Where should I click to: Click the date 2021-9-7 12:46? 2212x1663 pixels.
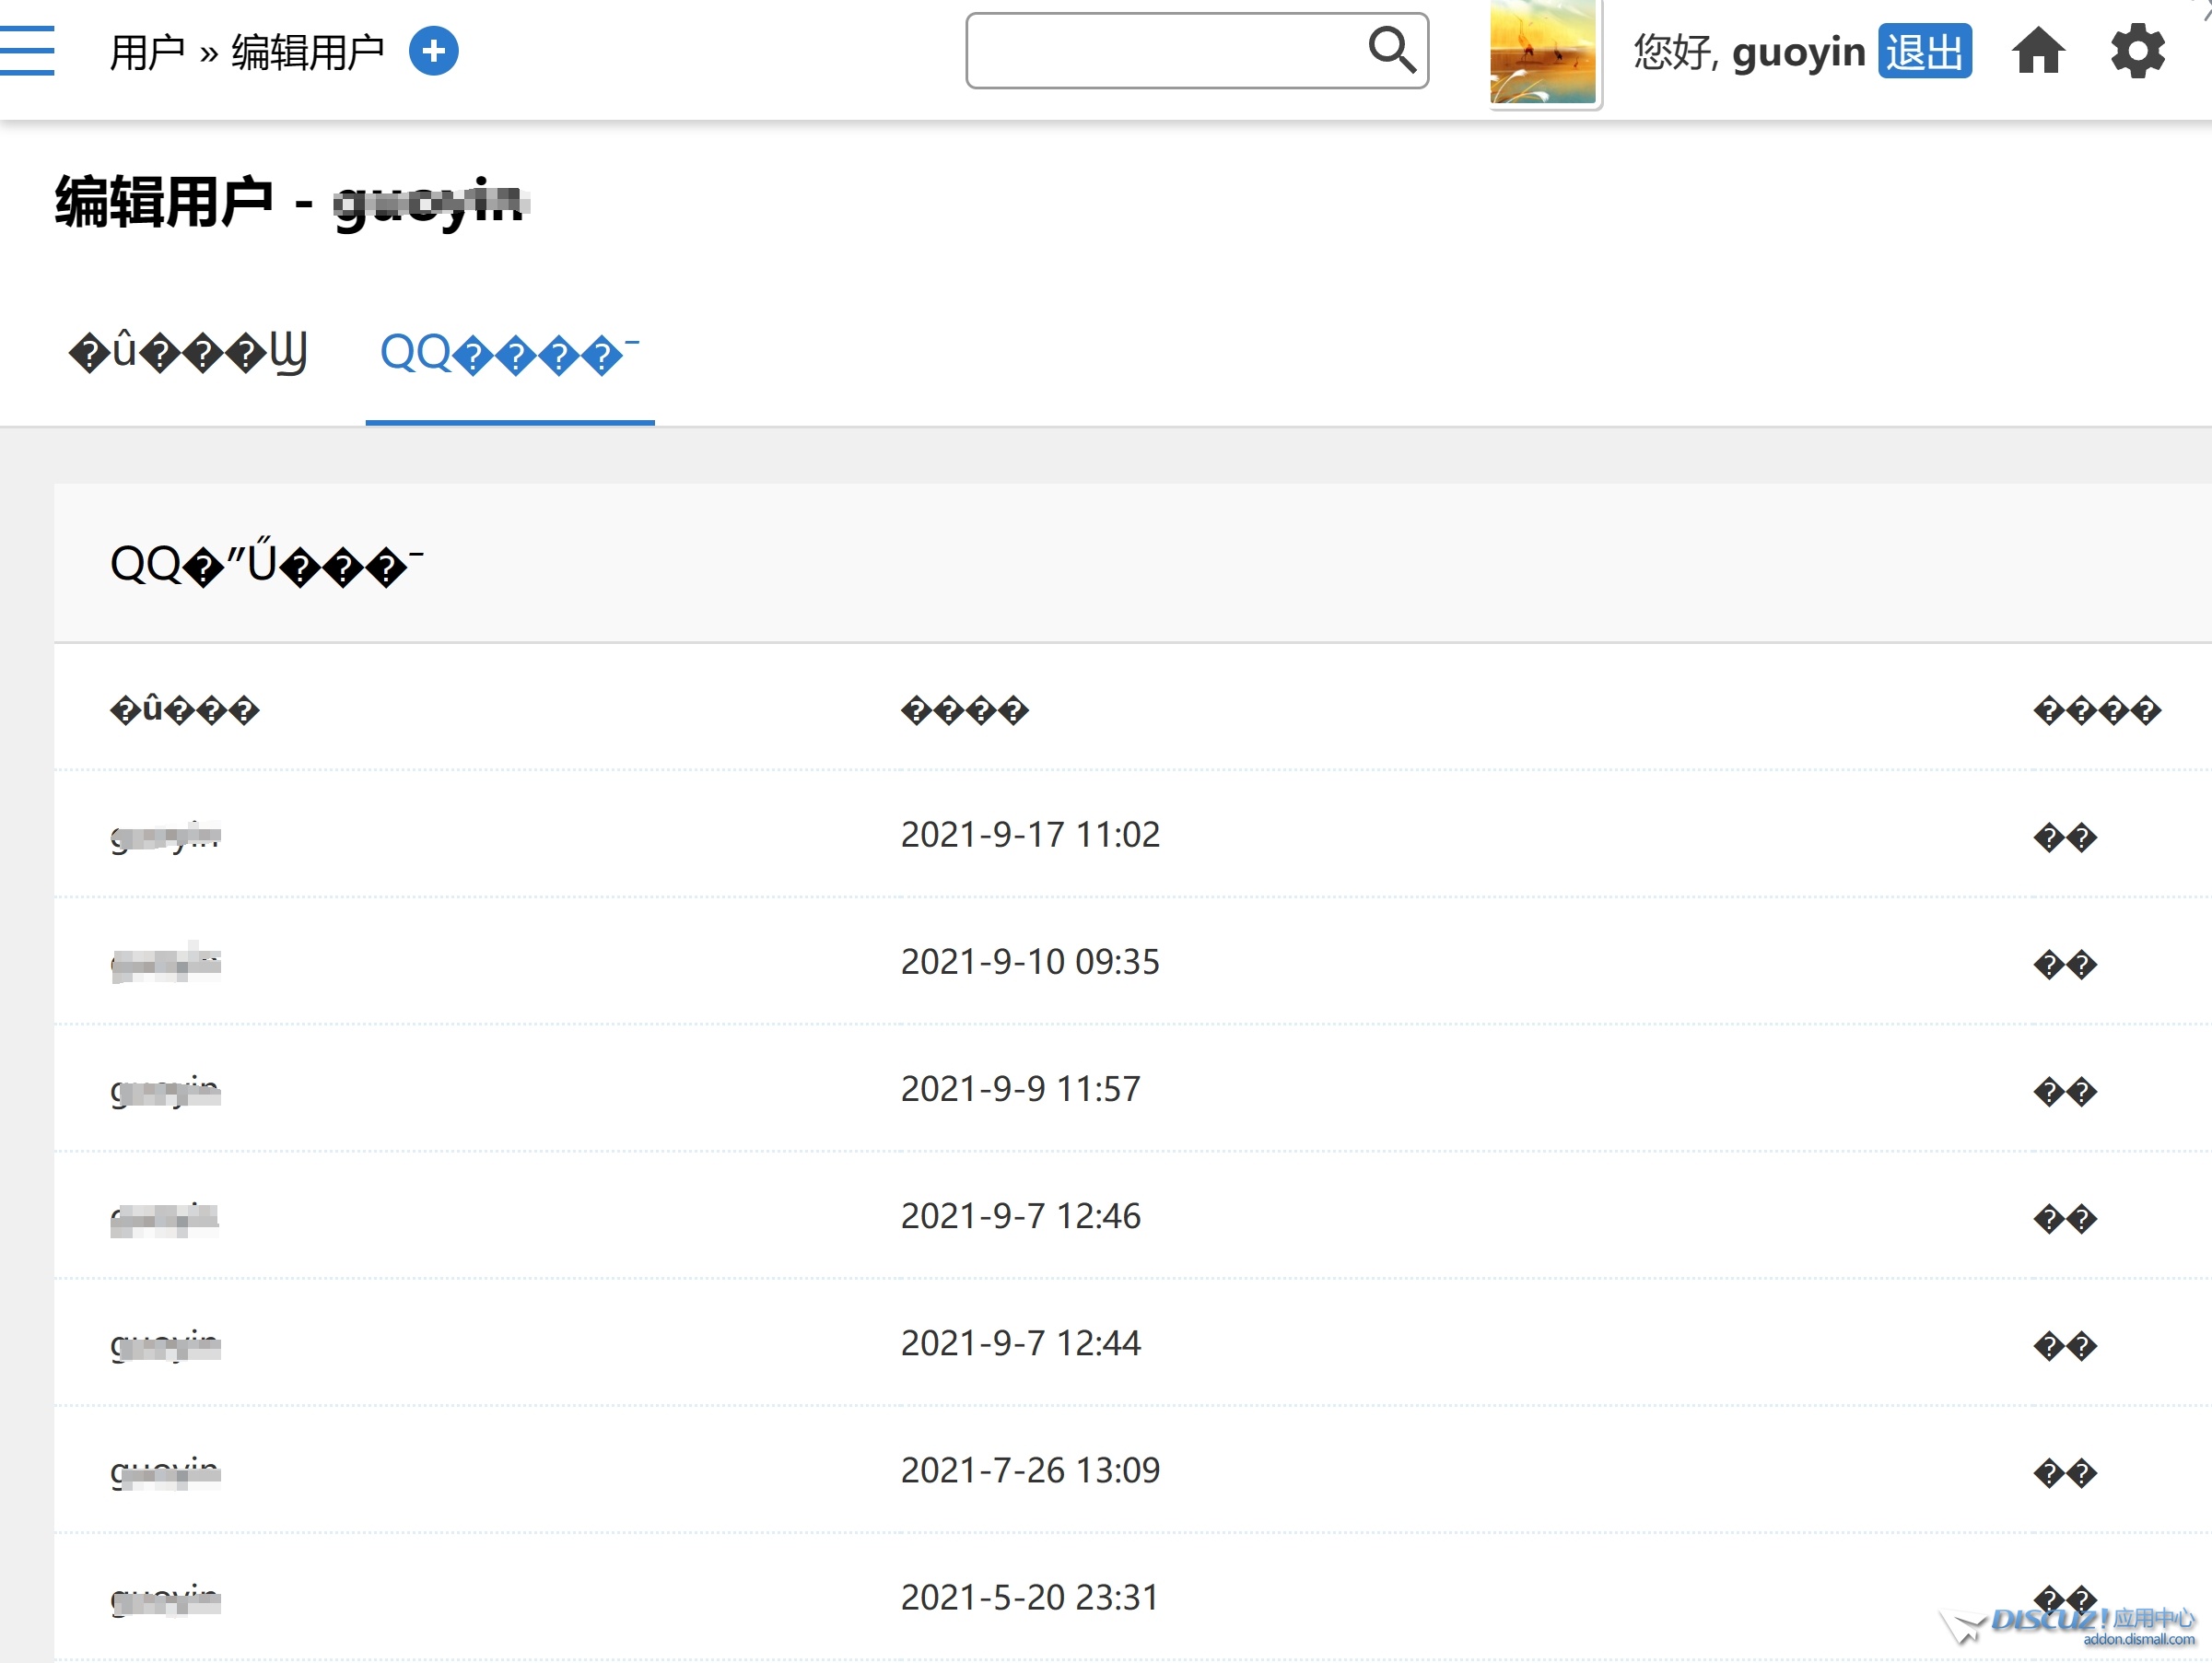click(1020, 1215)
